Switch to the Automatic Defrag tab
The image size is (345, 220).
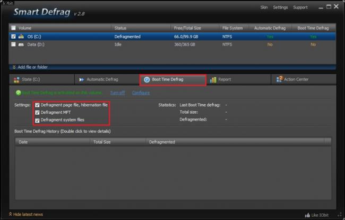pos(107,79)
